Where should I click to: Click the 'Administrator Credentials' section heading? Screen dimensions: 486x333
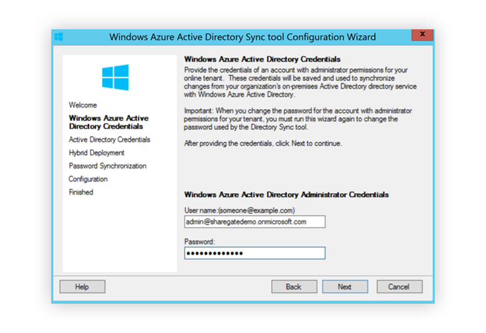click(286, 194)
